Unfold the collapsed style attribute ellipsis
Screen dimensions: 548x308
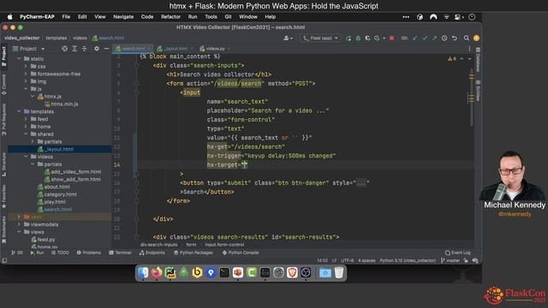361,183
